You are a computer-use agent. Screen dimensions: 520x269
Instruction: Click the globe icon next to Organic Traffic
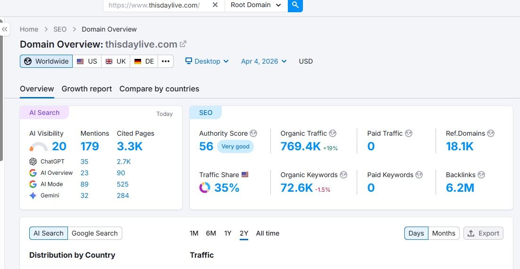click(333, 133)
